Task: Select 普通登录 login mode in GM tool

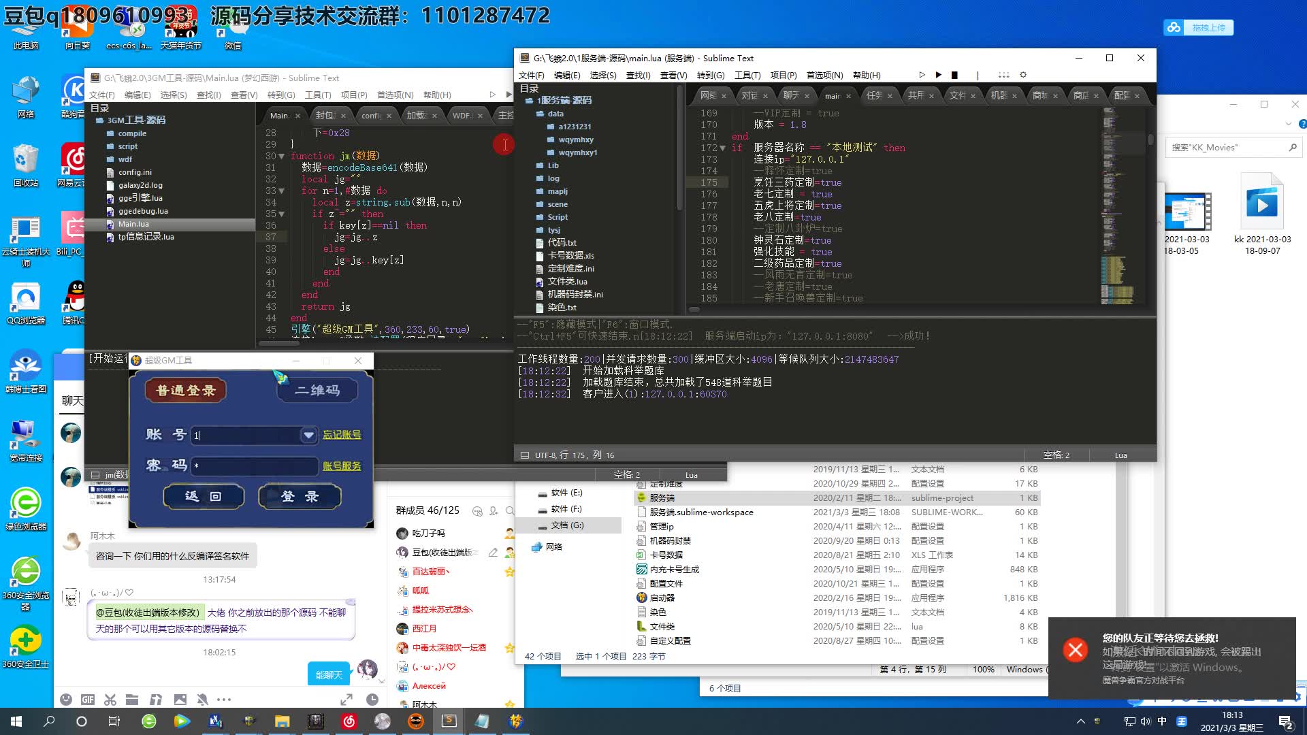Action: tap(185, 390)
